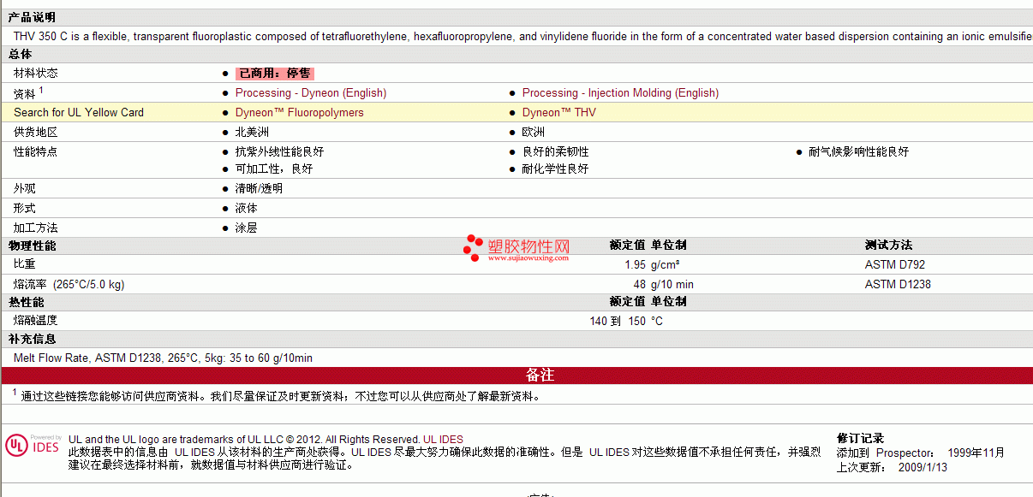Open Dyneon™ Fluoropolymers yellow card link
Screen dimensions: 1033x497
(x=300, y=112)
